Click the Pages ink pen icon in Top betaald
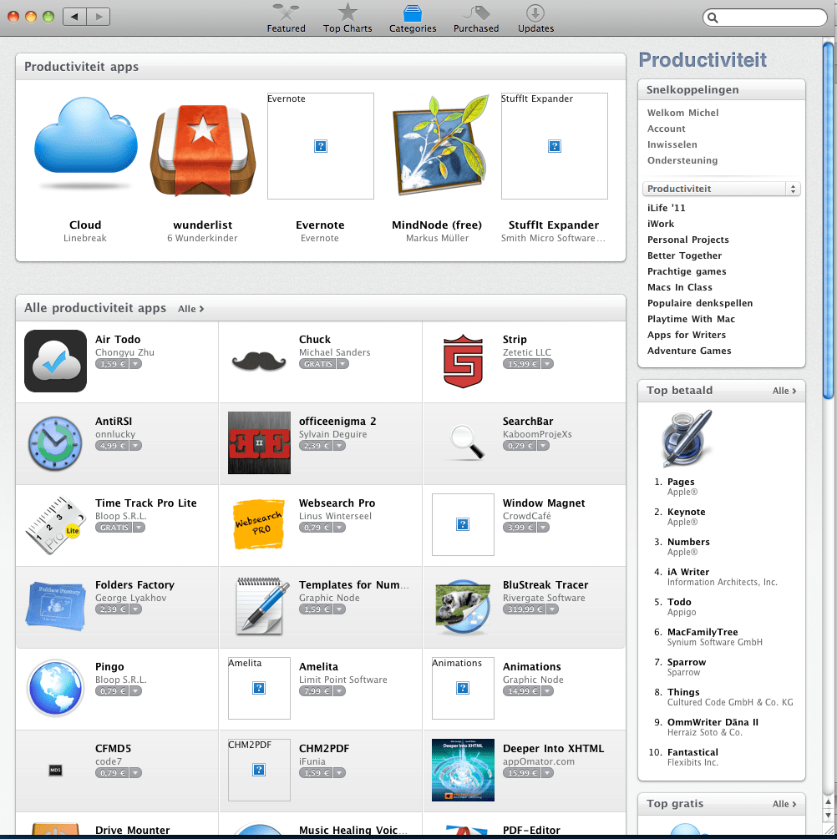The height and width of the screenshot is (839, 837). [687, 439]
